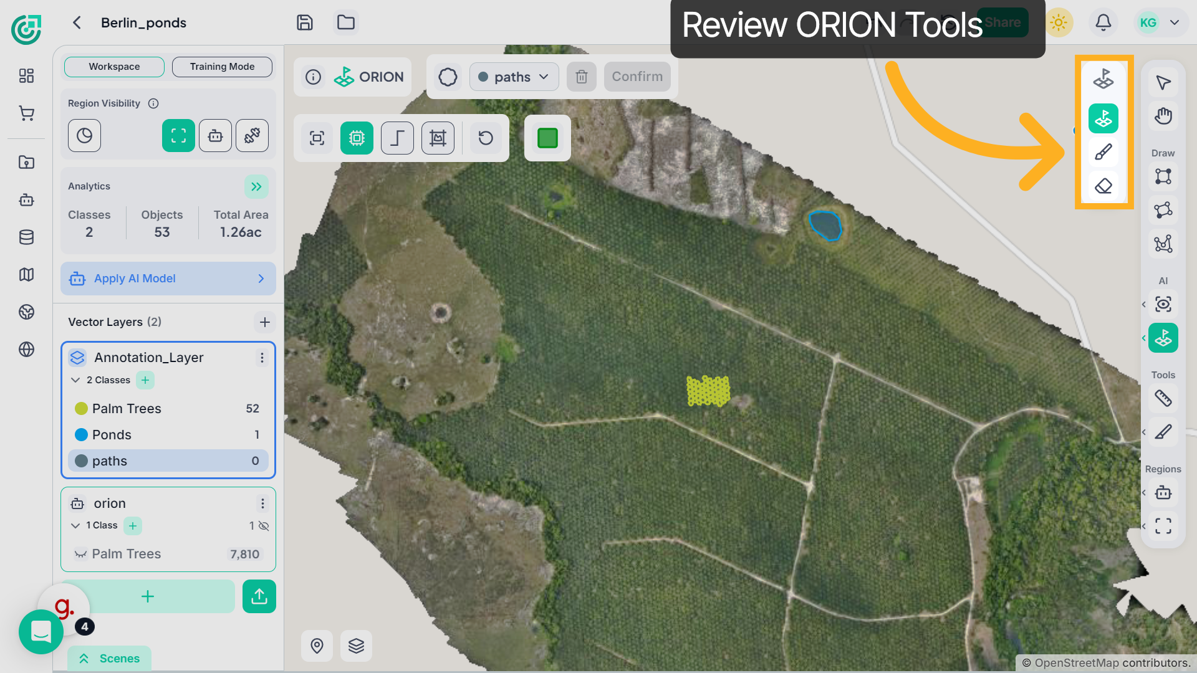Image resolution: width=1197 pixels, height=673 pixels.
Task: Toggle the bracket frame region visibility button
Action: (178, 136)
